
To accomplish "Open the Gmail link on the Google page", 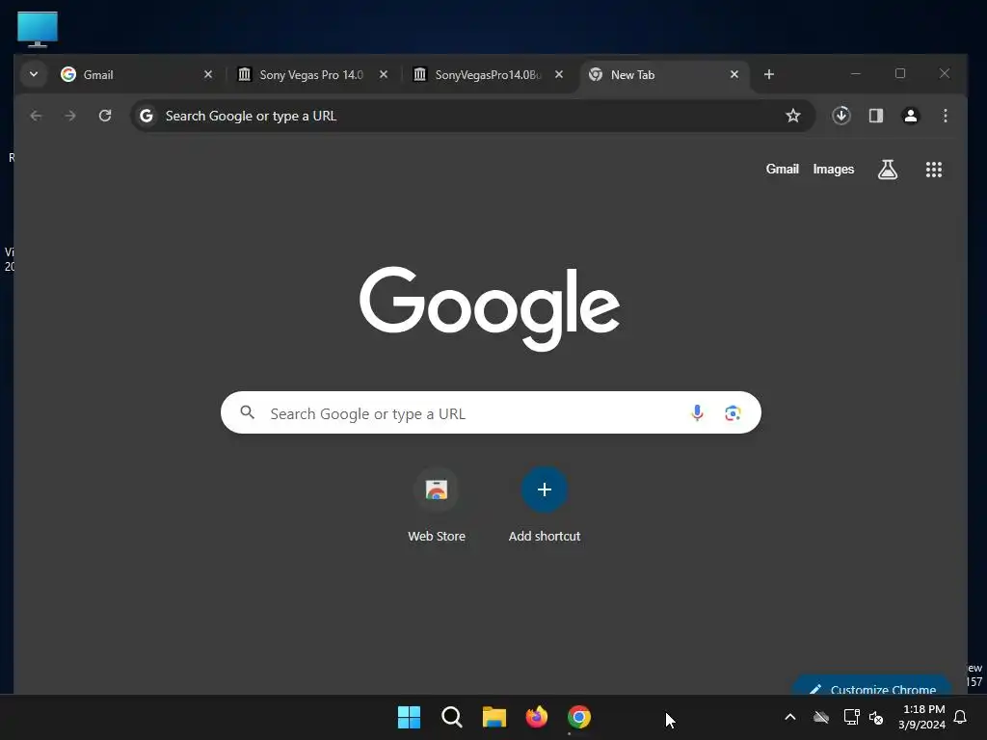I will pos(783,170).
